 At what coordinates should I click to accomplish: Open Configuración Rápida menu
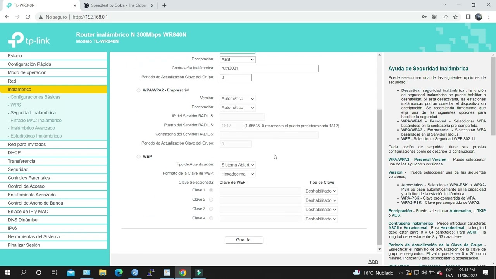coord(53,64)
